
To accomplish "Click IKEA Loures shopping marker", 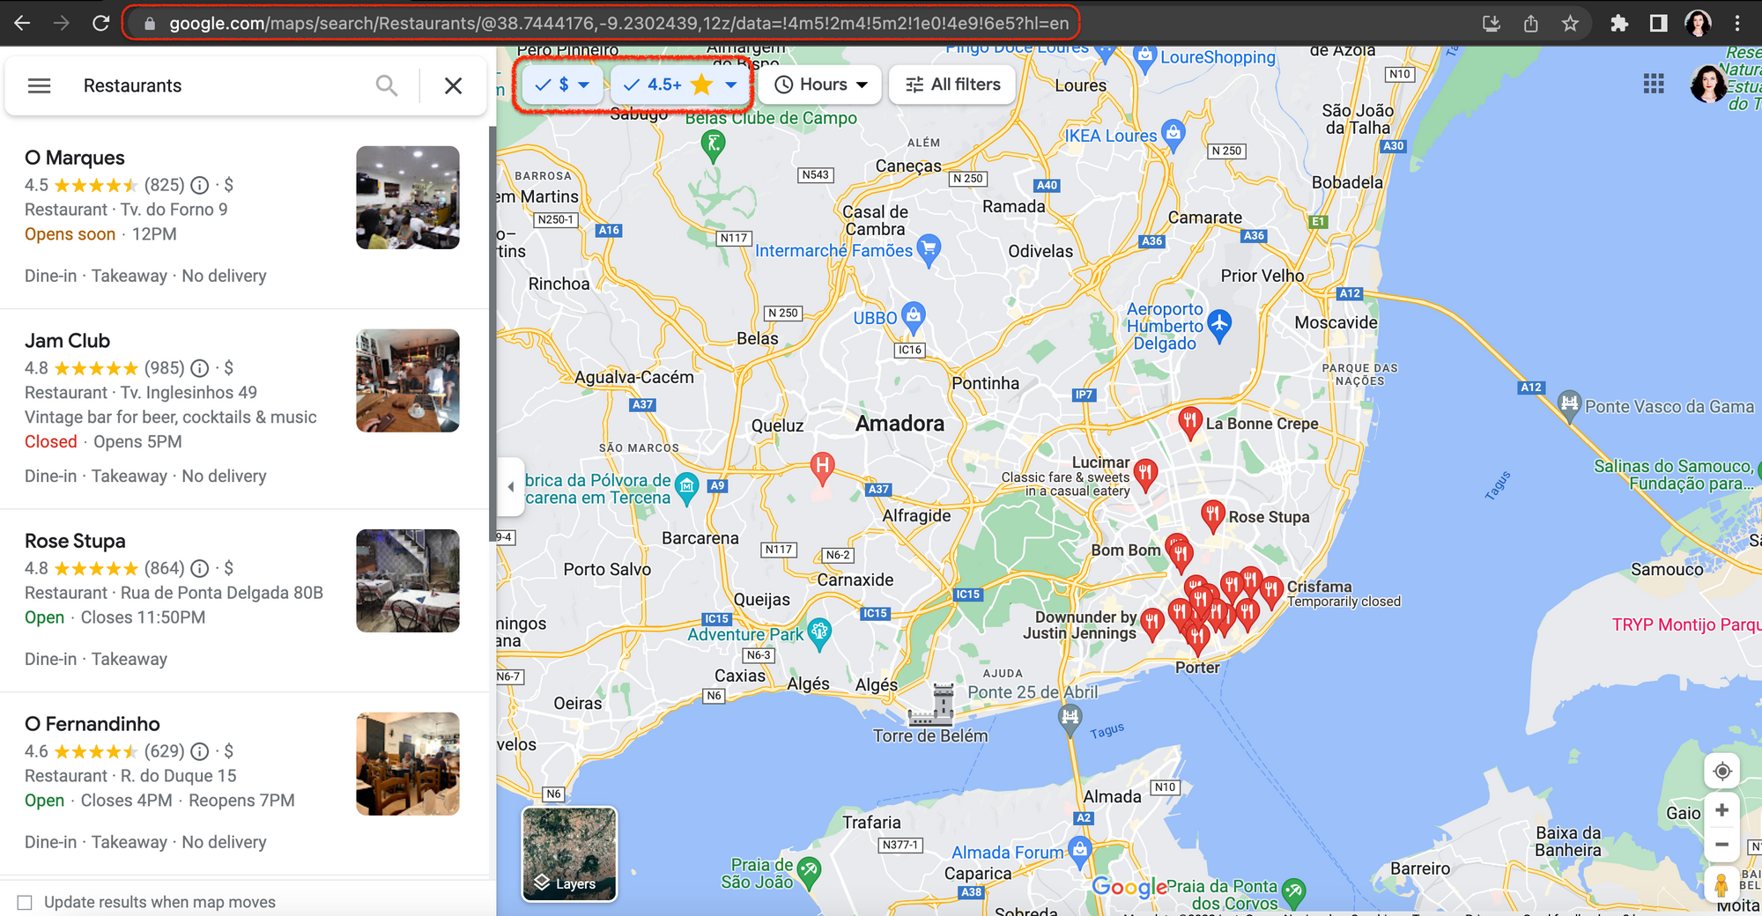I will click(x=1173, y=134).
